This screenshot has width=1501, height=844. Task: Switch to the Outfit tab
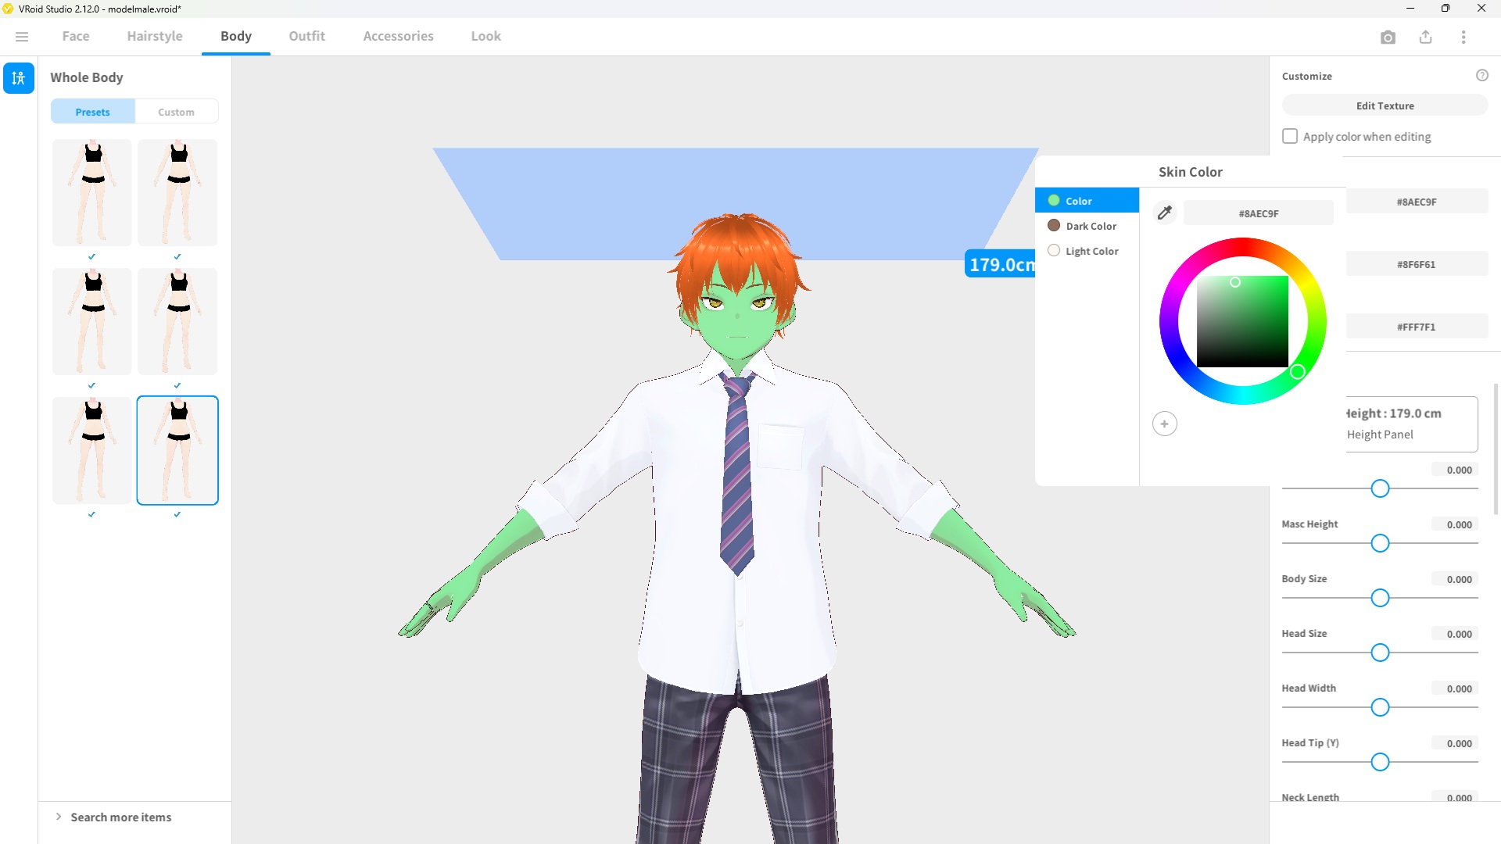306,36
